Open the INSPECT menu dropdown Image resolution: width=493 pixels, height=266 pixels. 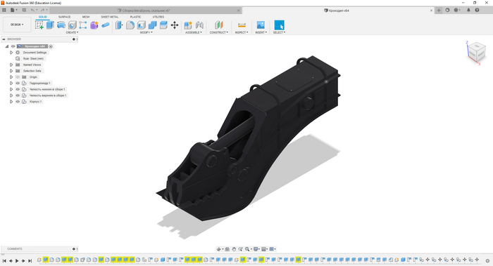[242, 32]
